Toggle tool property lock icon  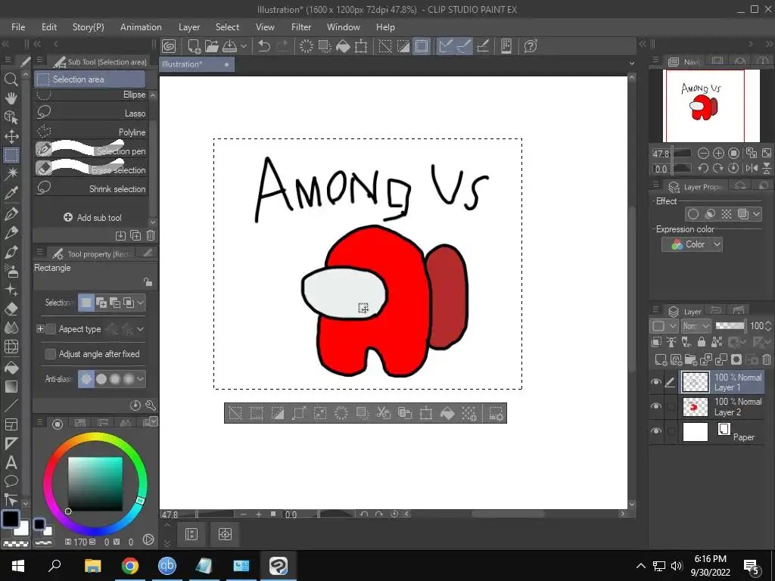click(148, 282)
